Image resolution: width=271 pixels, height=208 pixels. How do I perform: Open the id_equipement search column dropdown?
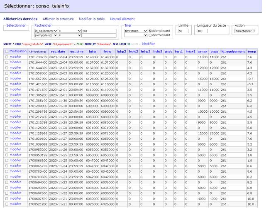46,31
